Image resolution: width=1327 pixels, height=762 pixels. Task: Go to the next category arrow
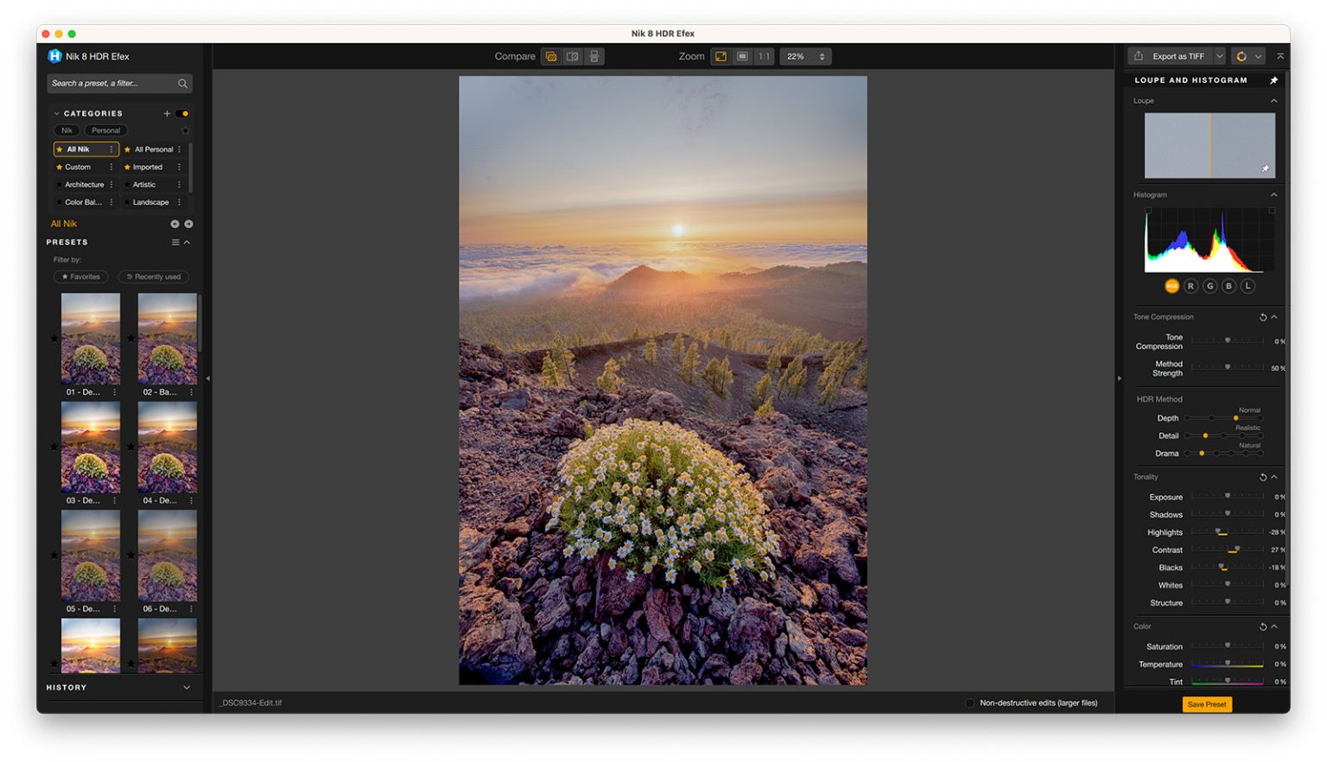(188, 224)
